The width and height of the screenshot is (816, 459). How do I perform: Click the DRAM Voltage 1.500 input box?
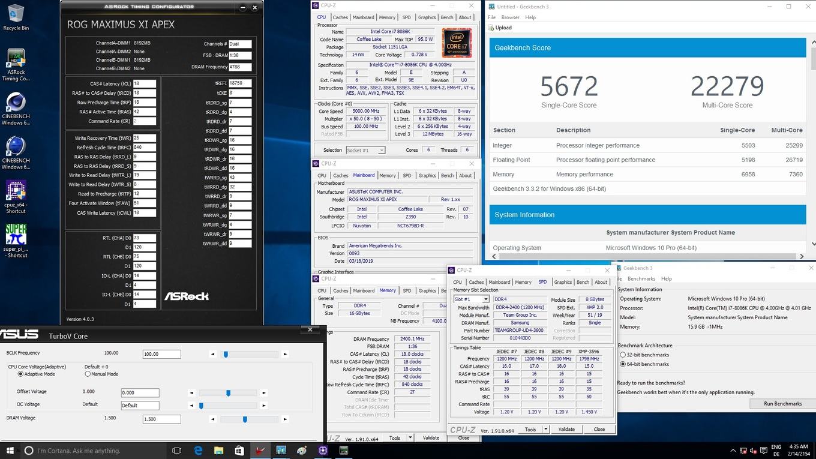(x=161, y=419)
